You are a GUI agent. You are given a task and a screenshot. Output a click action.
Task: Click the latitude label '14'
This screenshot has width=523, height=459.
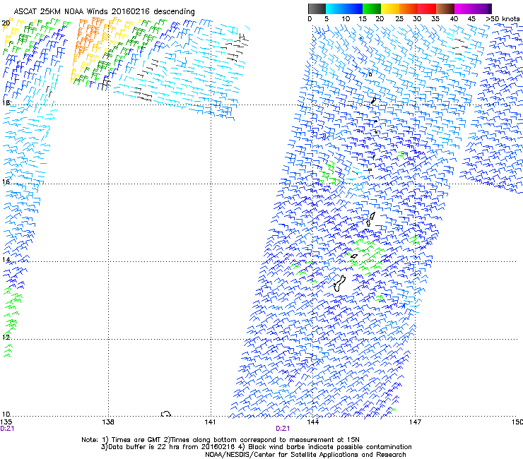6,259
